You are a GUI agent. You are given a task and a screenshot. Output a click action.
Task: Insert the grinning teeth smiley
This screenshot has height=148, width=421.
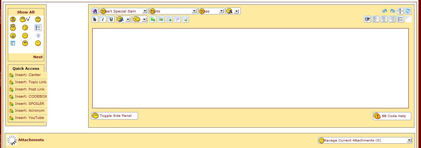pos(13,36)
